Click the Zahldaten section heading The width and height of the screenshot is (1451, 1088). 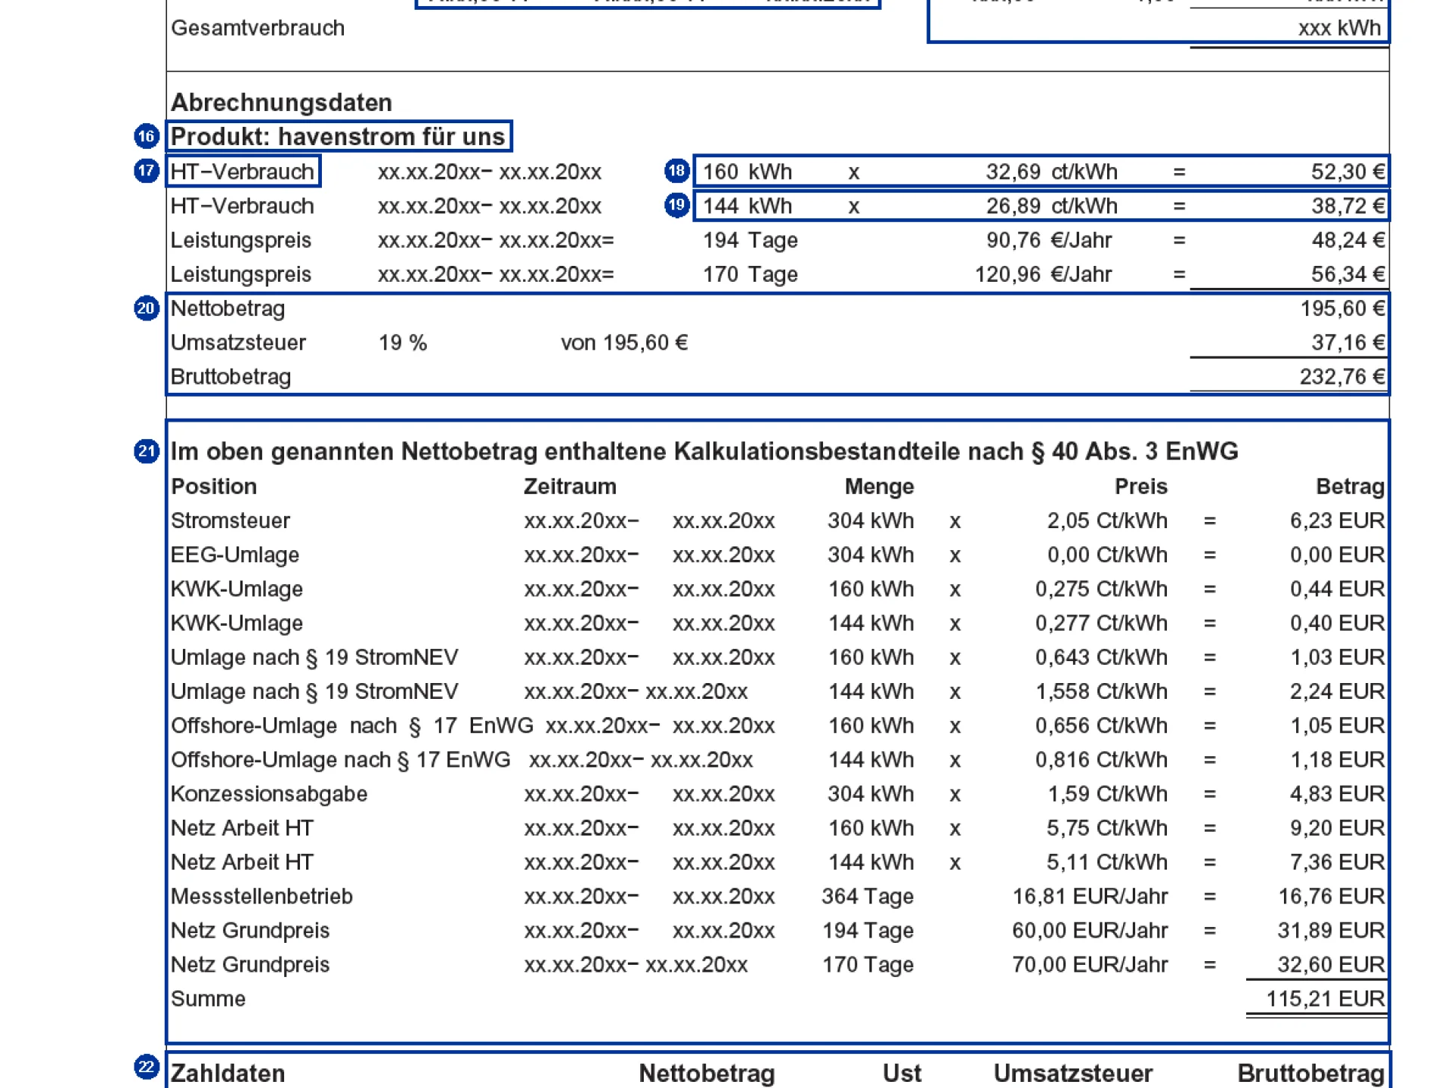pyautogui.click(x=228, y=1073)
